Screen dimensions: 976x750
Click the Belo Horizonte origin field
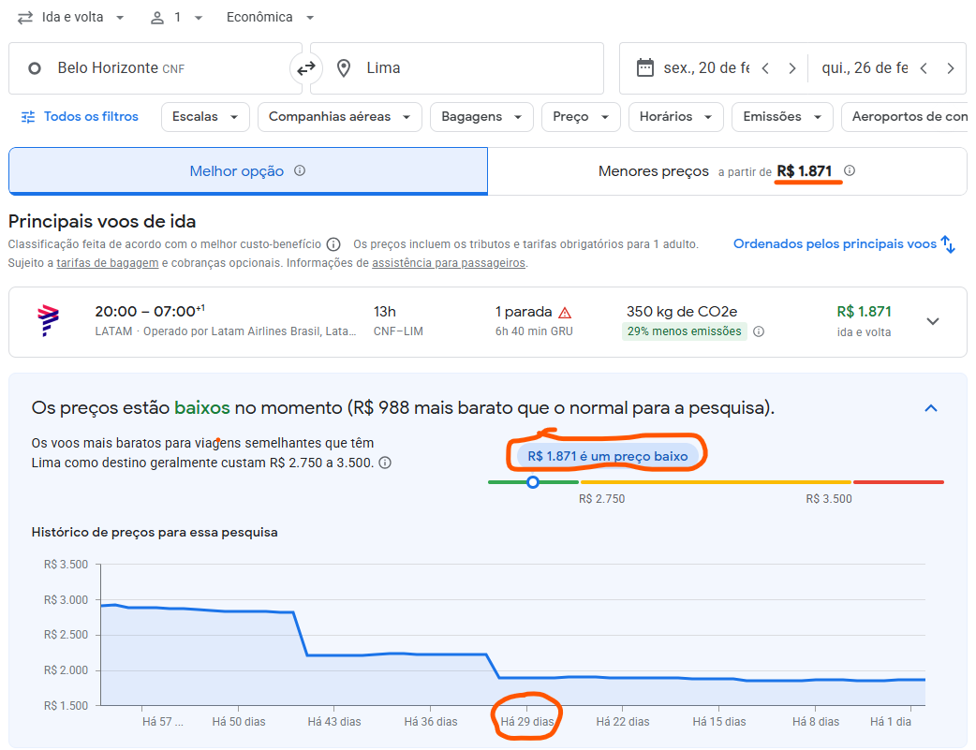155,68
